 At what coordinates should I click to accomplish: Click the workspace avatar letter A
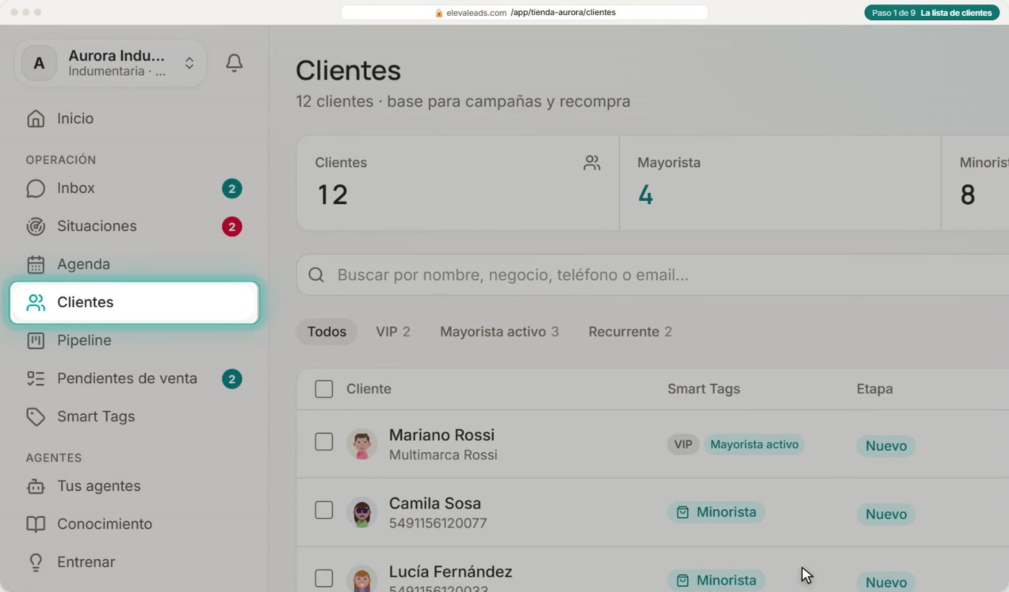39,63
